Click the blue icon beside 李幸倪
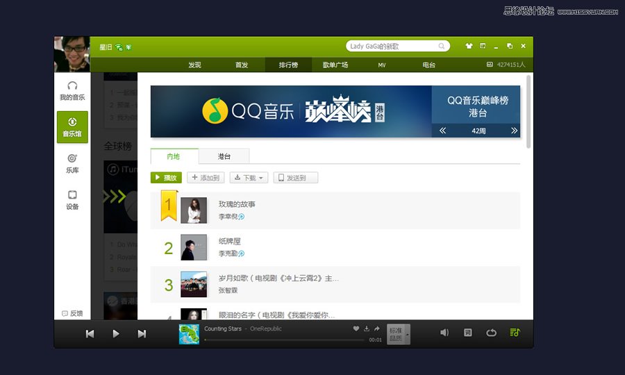The height and width of the screenshot is (375, 625). (x=241, y=217)
